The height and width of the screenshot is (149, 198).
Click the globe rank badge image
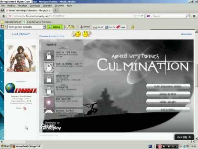21,88
